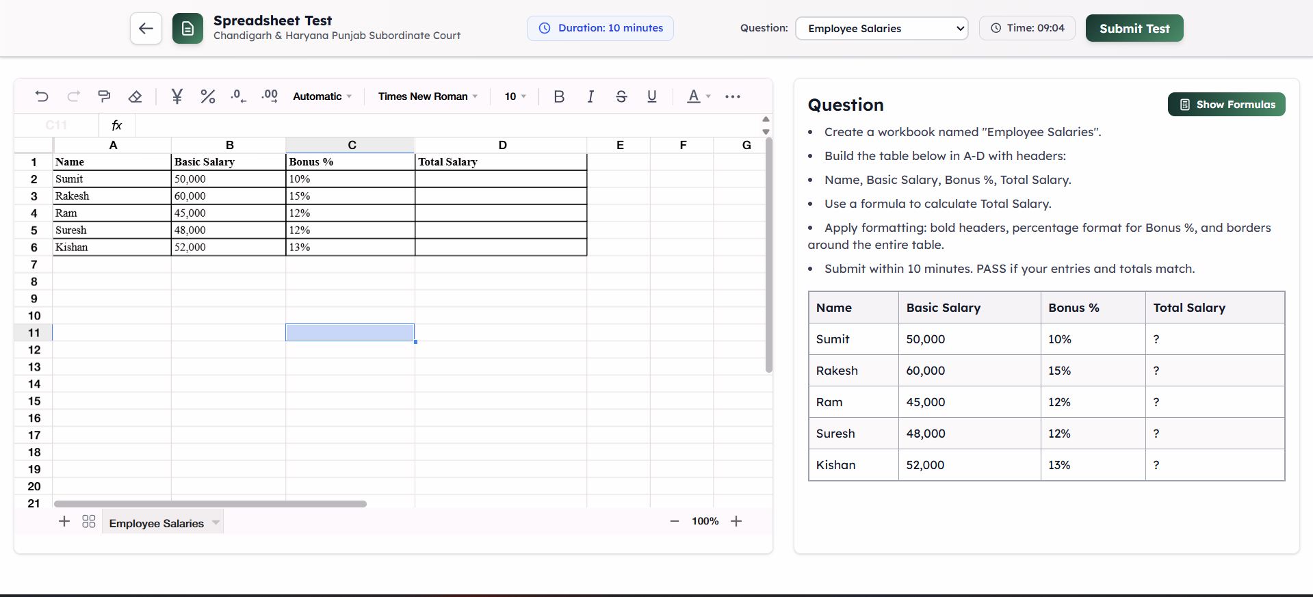Toggle italic formatting
The image size is (1313, 597).
tap(590, 96)
